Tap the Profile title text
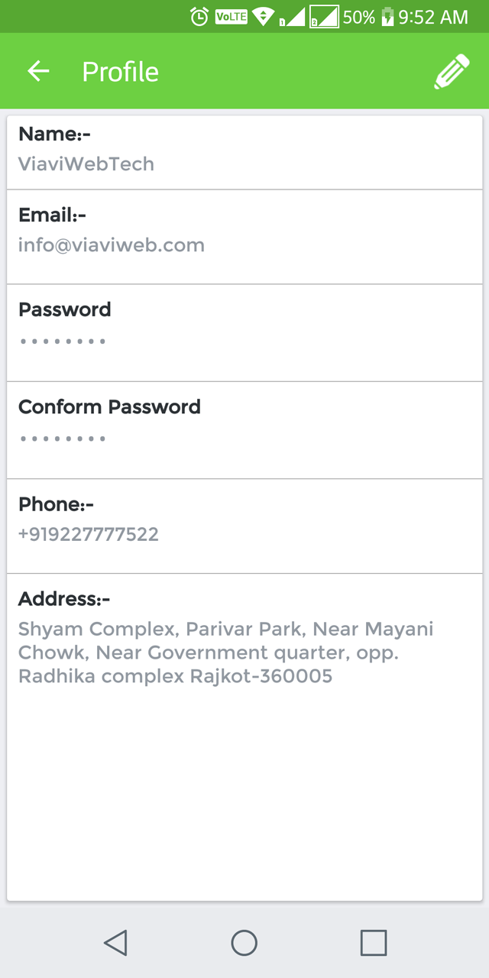Viewport: 489px width, 978px height. 121,72
